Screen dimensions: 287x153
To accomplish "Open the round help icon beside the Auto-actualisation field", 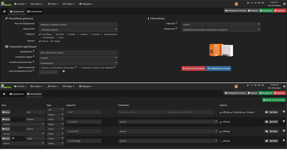I will click(x=64, y=71).
